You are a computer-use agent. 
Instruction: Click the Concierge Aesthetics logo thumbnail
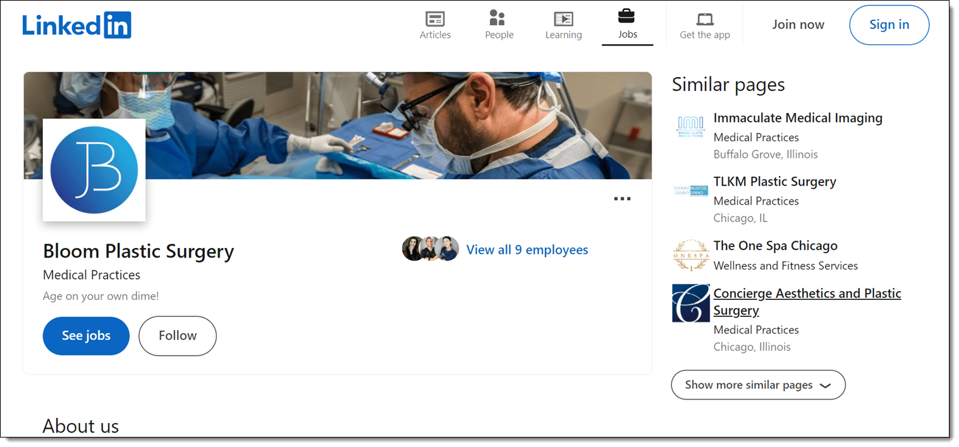[690, 303]
